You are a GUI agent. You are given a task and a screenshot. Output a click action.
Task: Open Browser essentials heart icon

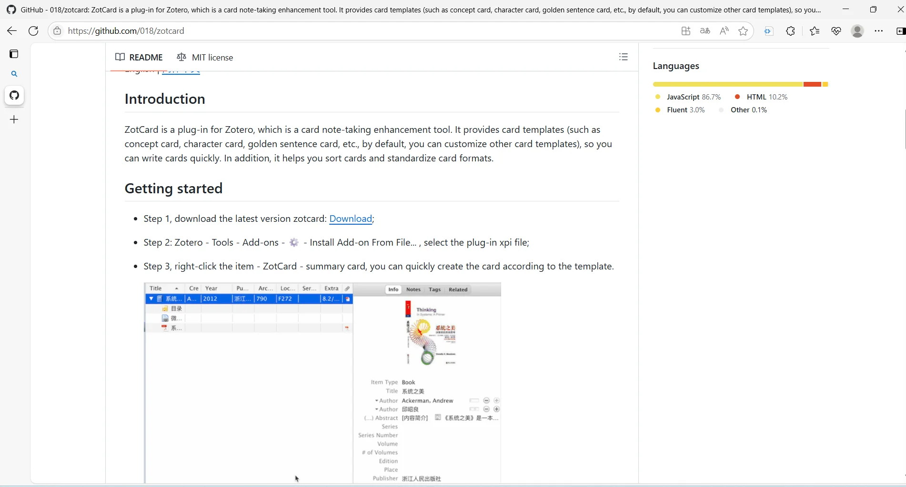836,31
